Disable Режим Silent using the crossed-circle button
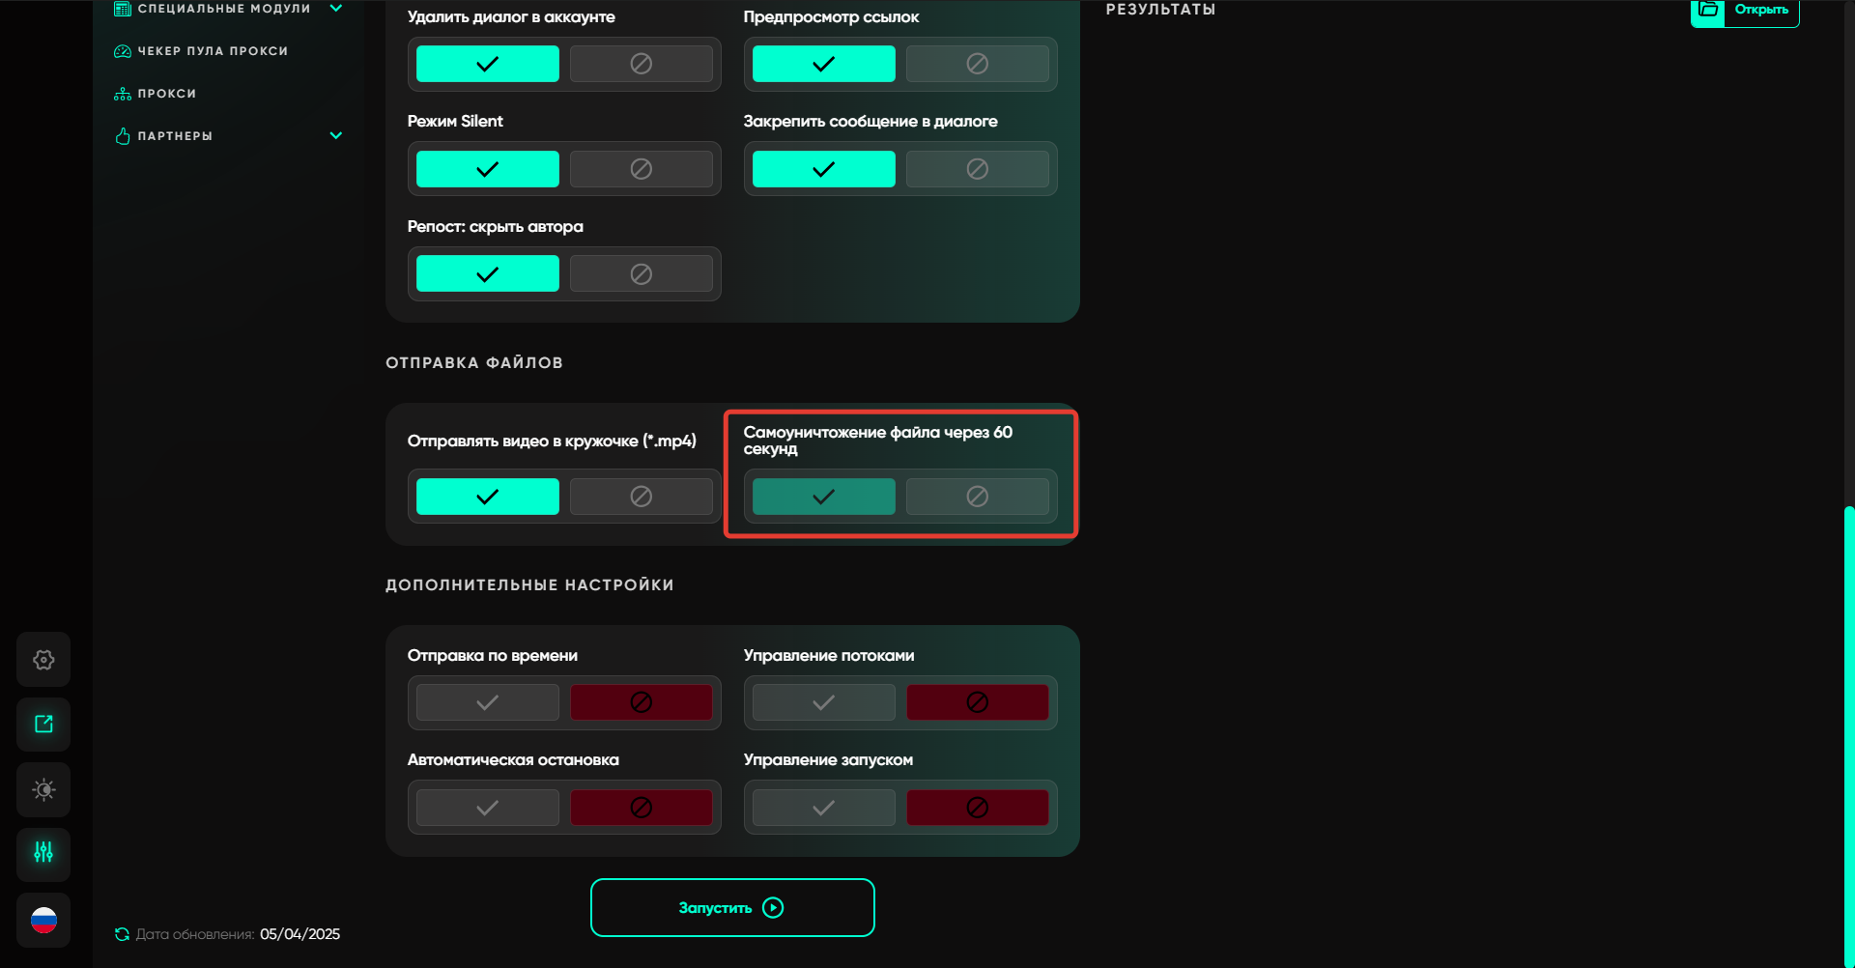The height and width of the screenshot is (968, 1855). (x=641, y=169)
